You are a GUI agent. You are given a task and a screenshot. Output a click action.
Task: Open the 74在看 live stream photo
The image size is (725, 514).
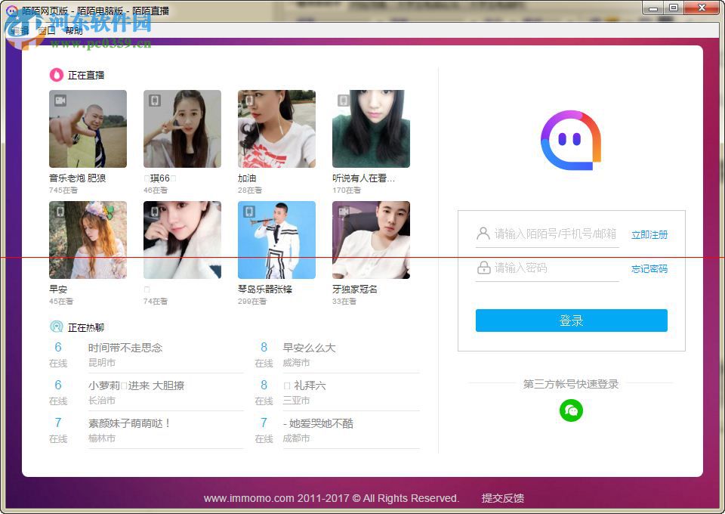[182, 240]
